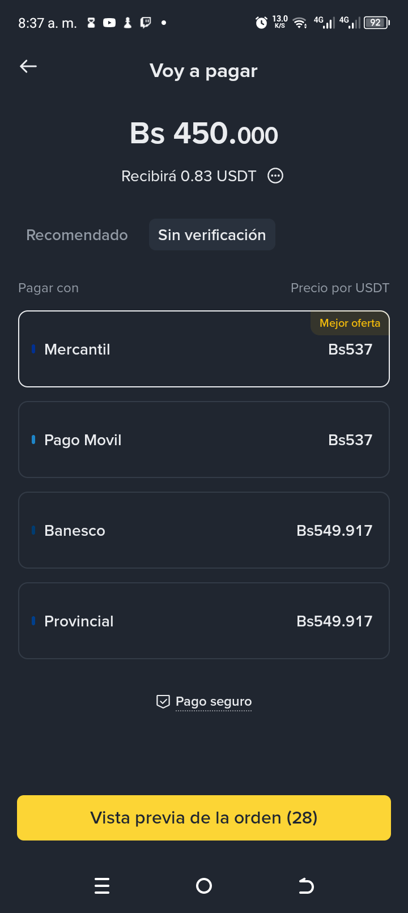Screen dimensions: 408x913
Task: Tap the battery indicator icon
Action: pyautogui.click(x=376, y=23)
